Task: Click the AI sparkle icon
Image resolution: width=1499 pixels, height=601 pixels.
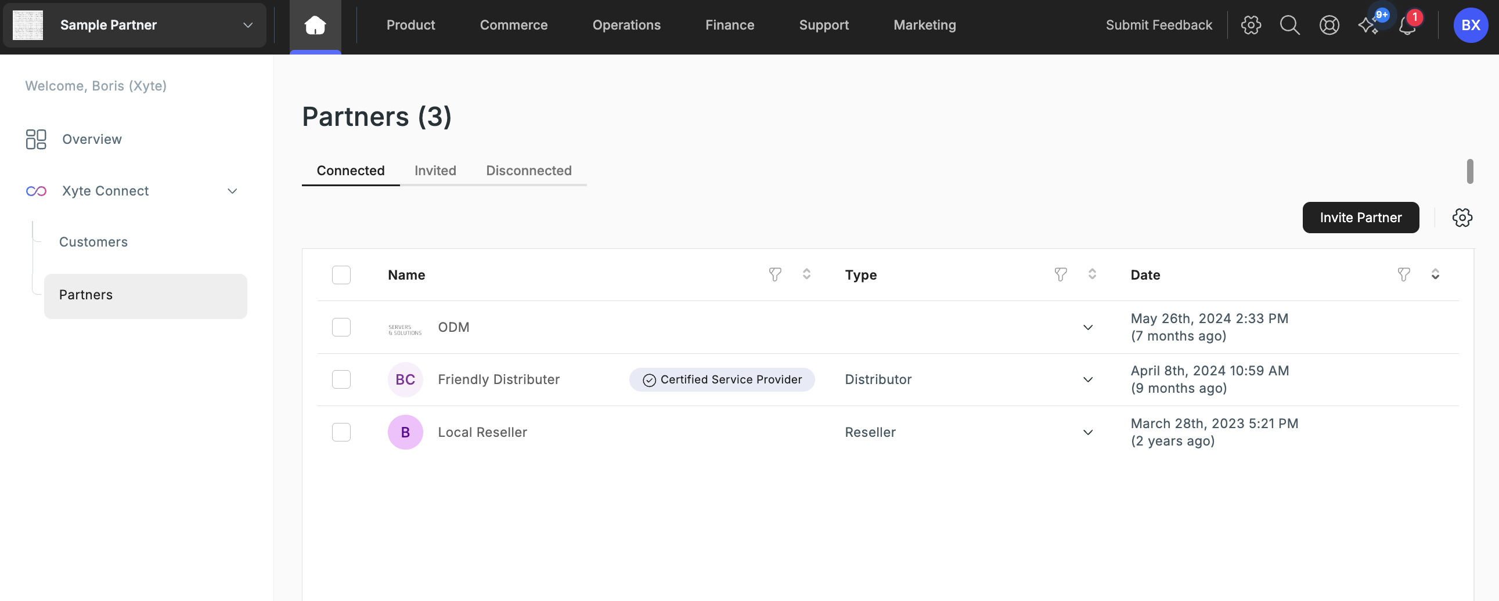Action: 1368,26
